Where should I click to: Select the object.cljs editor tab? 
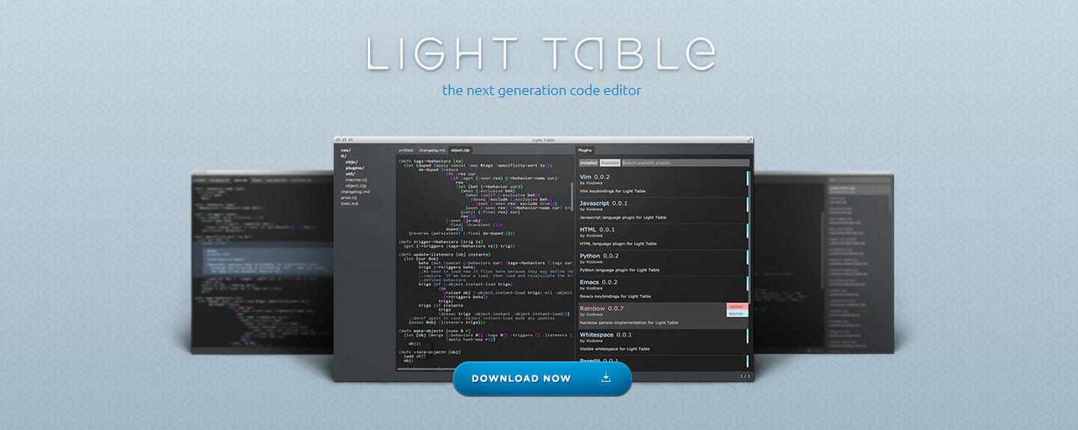click(x=461, y=150)
